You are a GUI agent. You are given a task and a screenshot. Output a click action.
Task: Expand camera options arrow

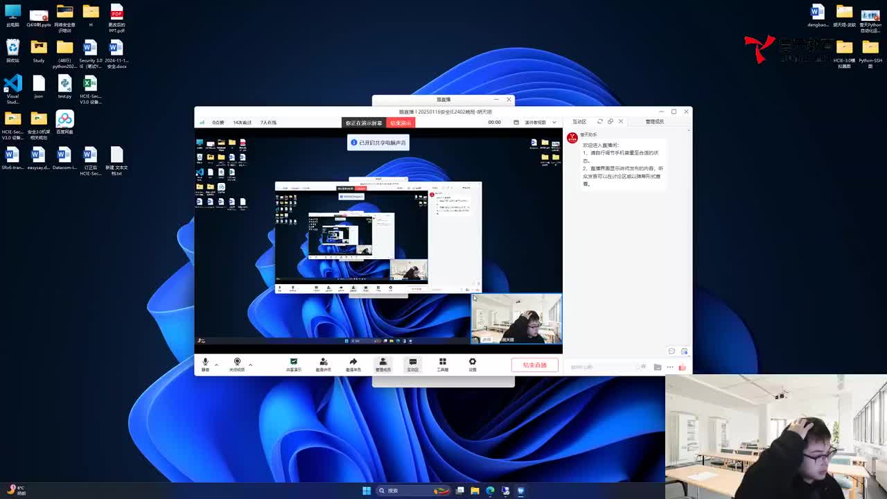pos(250,364)
